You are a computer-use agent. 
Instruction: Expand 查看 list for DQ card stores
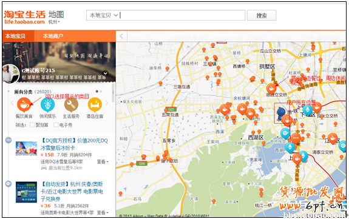103,162
